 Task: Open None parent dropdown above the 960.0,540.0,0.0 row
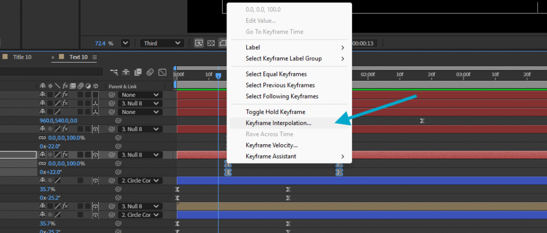coord(140,112)
